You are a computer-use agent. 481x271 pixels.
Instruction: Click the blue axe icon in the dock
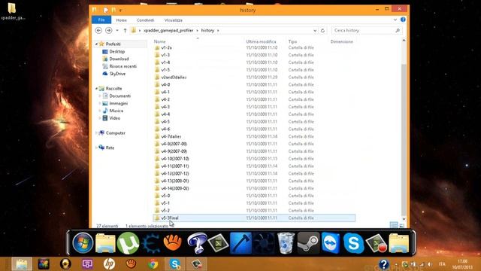240,242
